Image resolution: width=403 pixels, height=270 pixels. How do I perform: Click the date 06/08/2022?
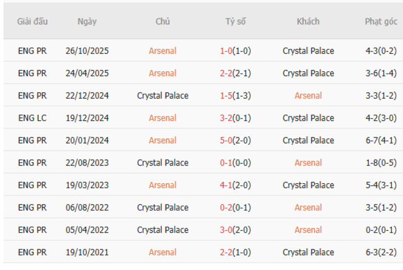point(87,207)
